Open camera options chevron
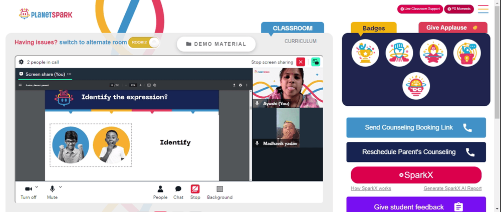 point(37,187)
